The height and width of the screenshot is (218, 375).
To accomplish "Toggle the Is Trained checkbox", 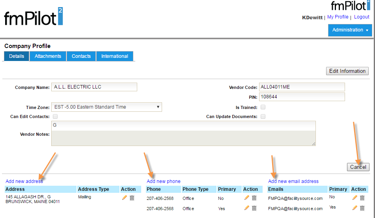I will click(x=263, y=107).
